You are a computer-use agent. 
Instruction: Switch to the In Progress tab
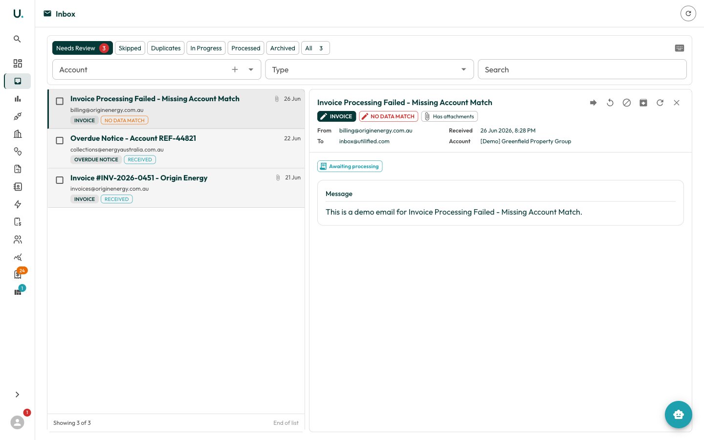tap(206, 48)
